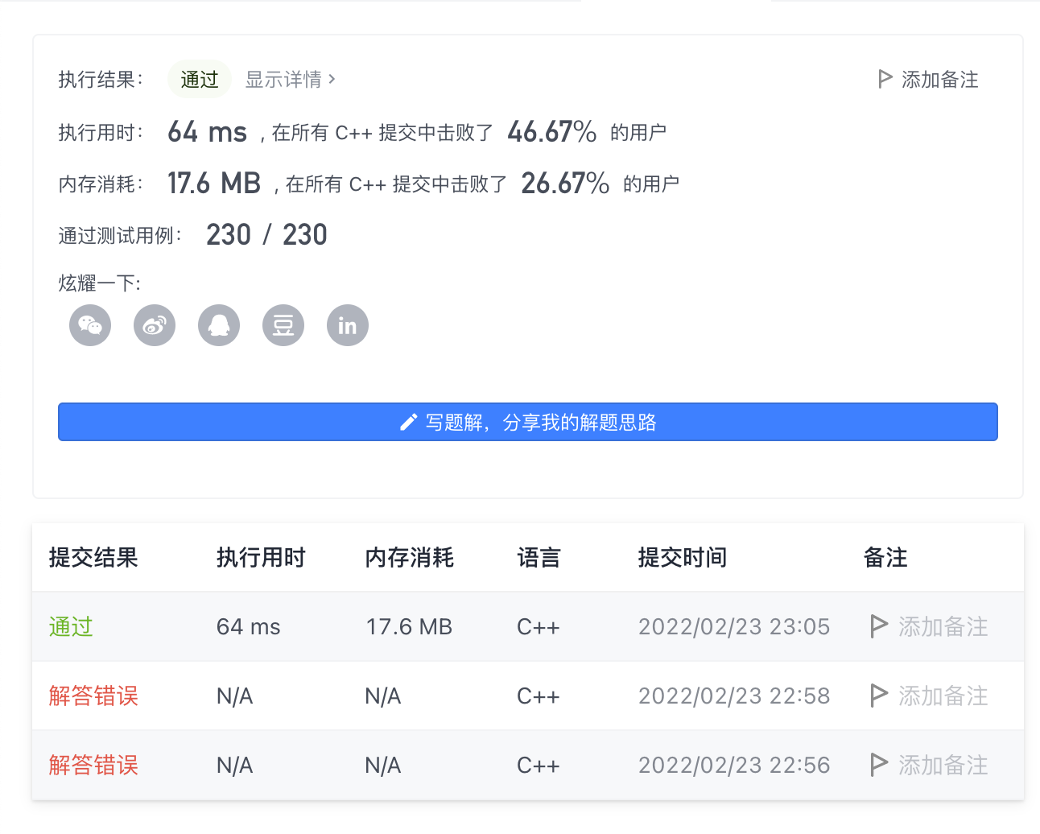
Task: Open the 通过 submission from 23:05
Action: [x=71, y=626]
